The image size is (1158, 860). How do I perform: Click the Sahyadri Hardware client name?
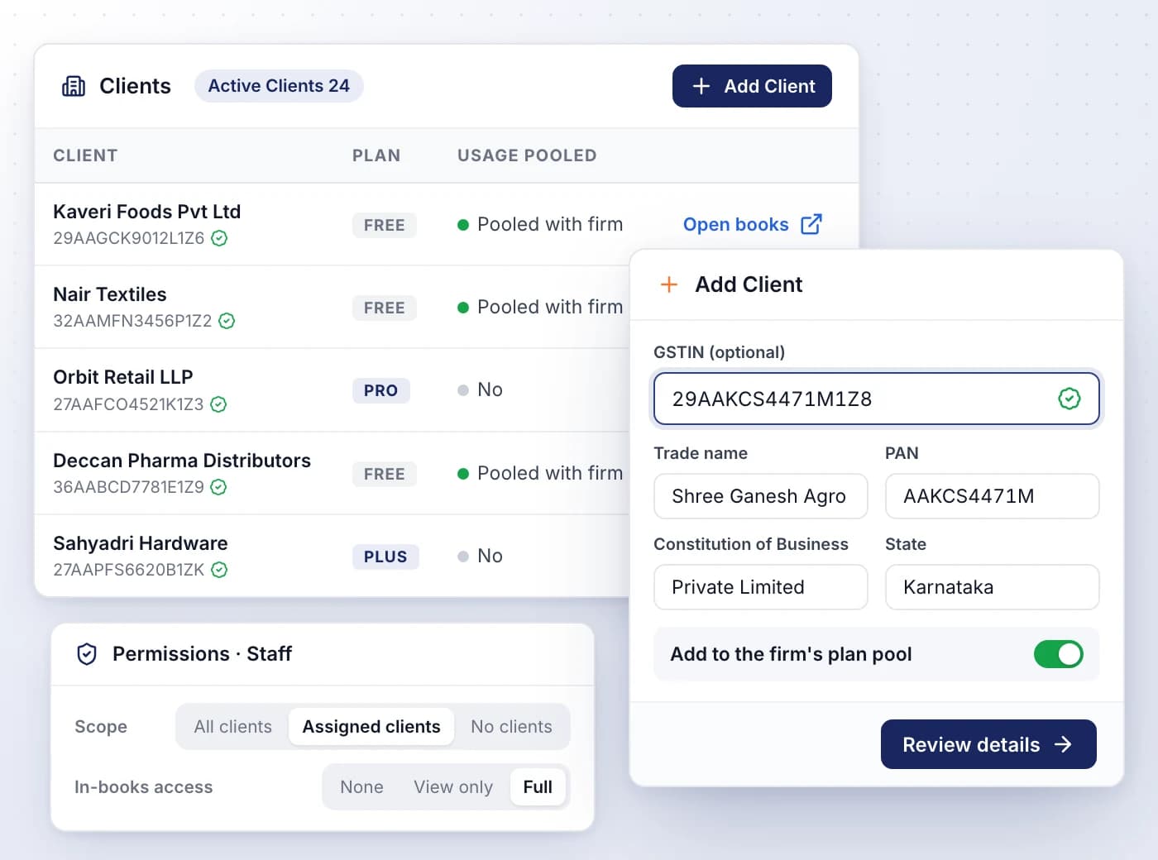point(141,543)
